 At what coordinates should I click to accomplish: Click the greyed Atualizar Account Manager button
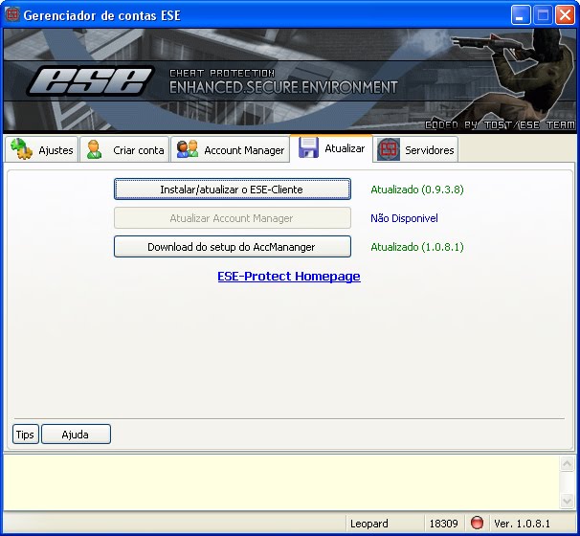coord(232,218)
